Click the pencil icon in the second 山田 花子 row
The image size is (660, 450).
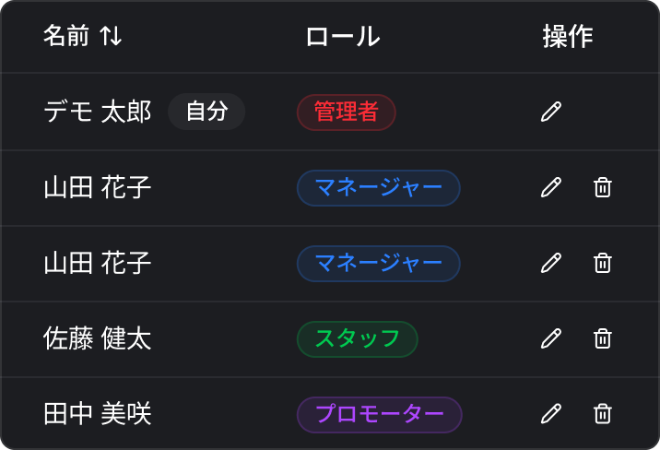[x=551, y=264]
